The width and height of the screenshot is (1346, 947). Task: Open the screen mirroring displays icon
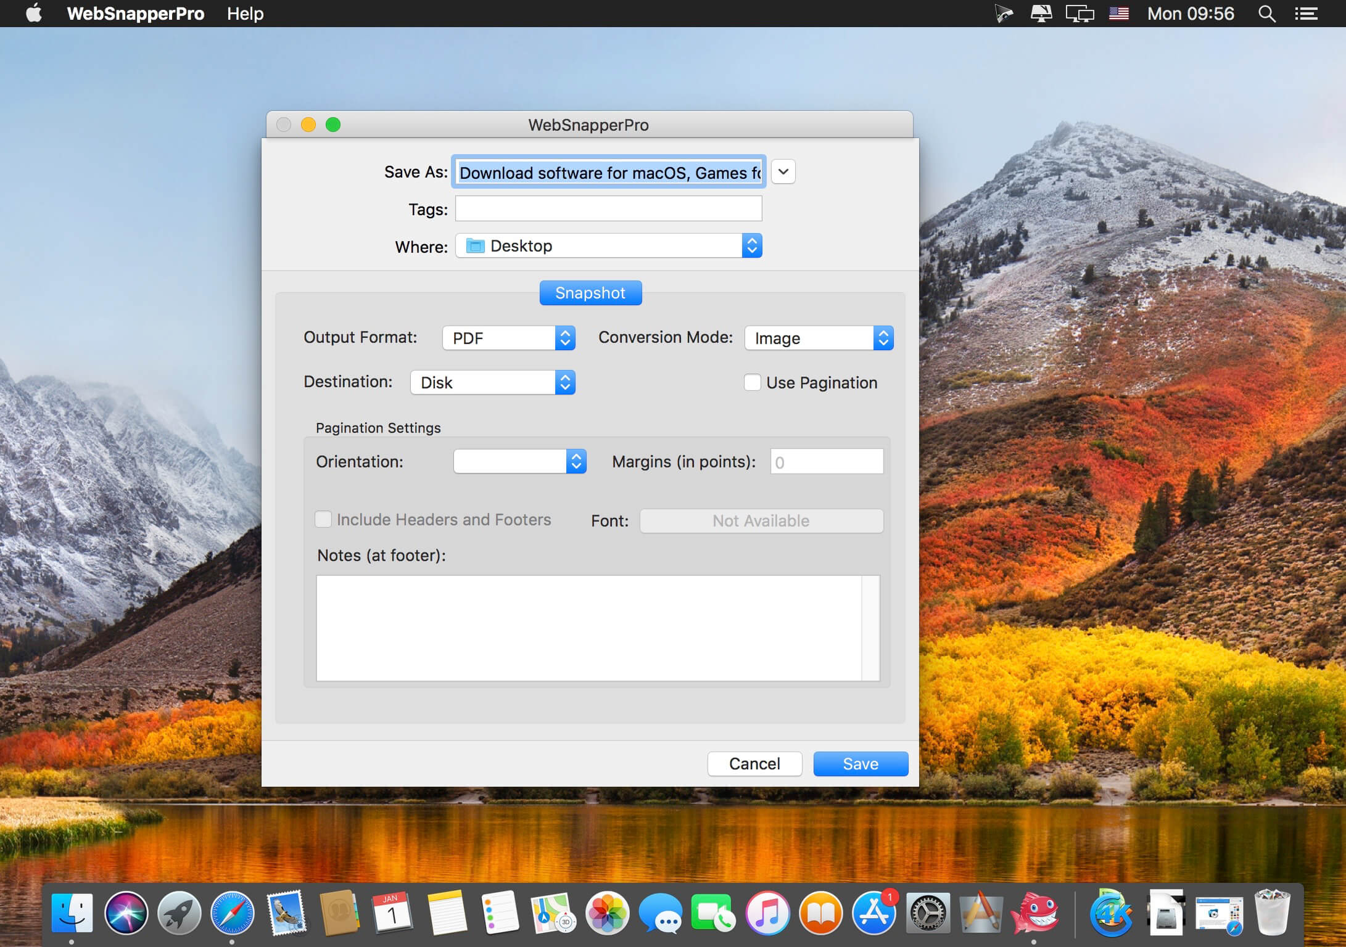[1080, 14]
